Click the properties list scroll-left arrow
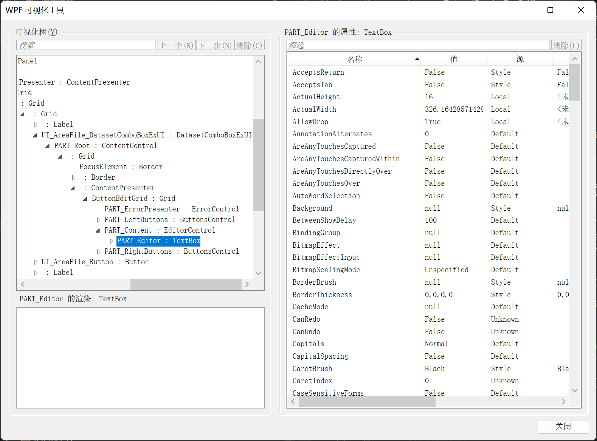Image resolution: width=597 pixels, height=441 pixels. 293,402
